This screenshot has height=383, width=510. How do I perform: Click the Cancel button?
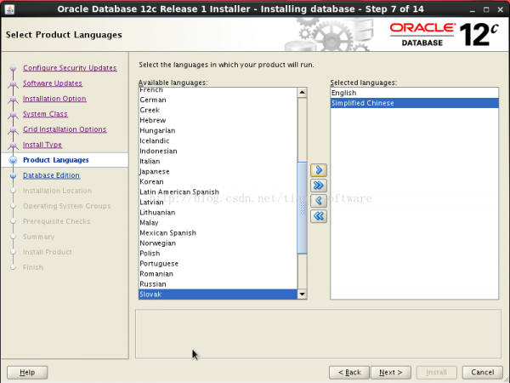482,372
